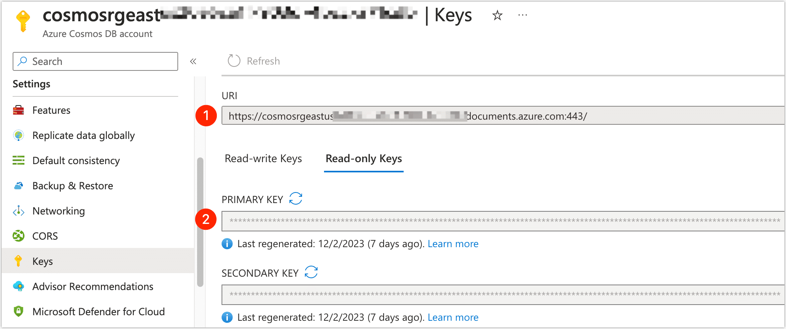The height and width of the screenshot is (329, 786).
Task: Switch to the Read-write Keys tab
Action: click(x=263, y=159)
